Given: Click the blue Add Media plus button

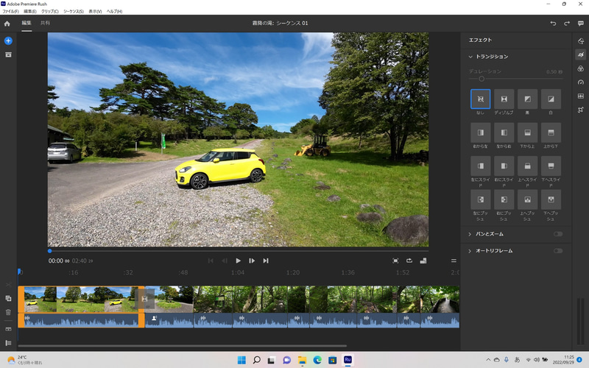Looking at the screenshot, I should tap(8, 40).
